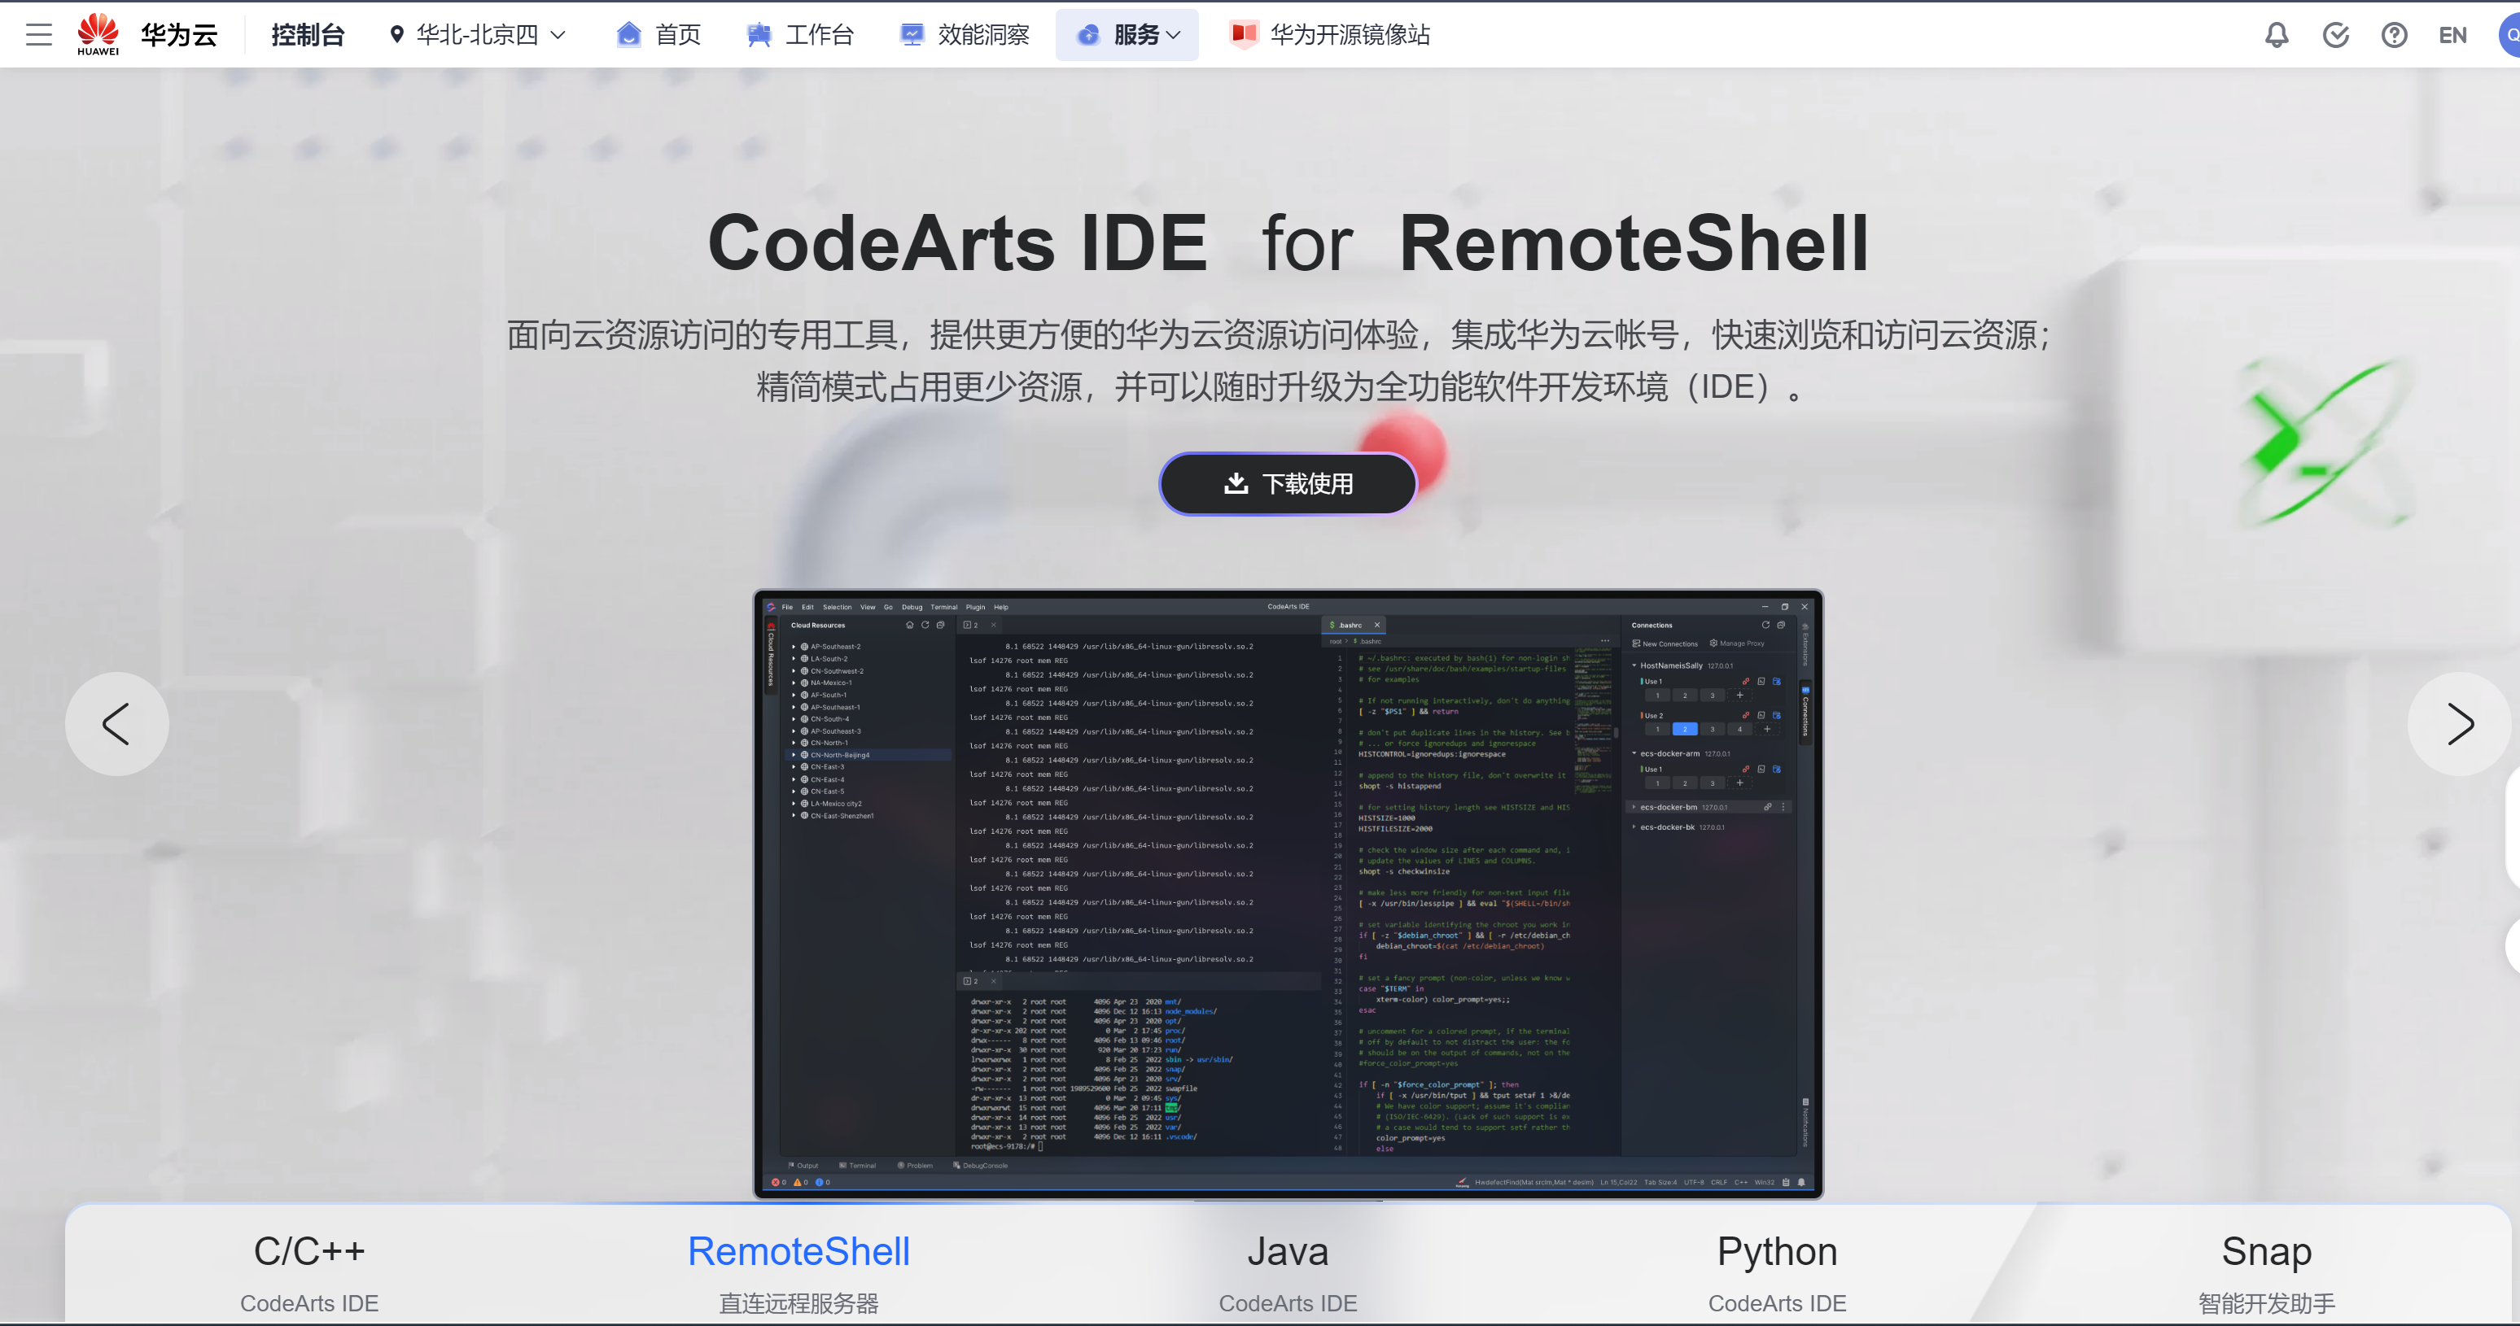Select the Snap 智能开发助手 tab

tap(2266, 1272)
